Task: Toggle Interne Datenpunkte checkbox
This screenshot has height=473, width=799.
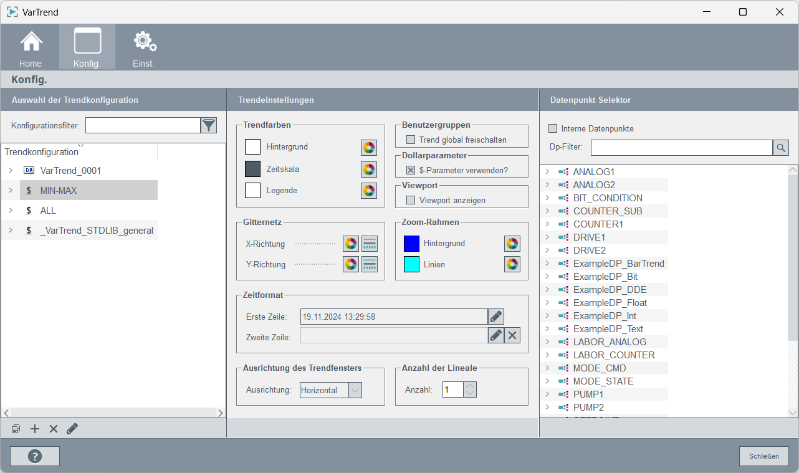Action: (553, 128)
